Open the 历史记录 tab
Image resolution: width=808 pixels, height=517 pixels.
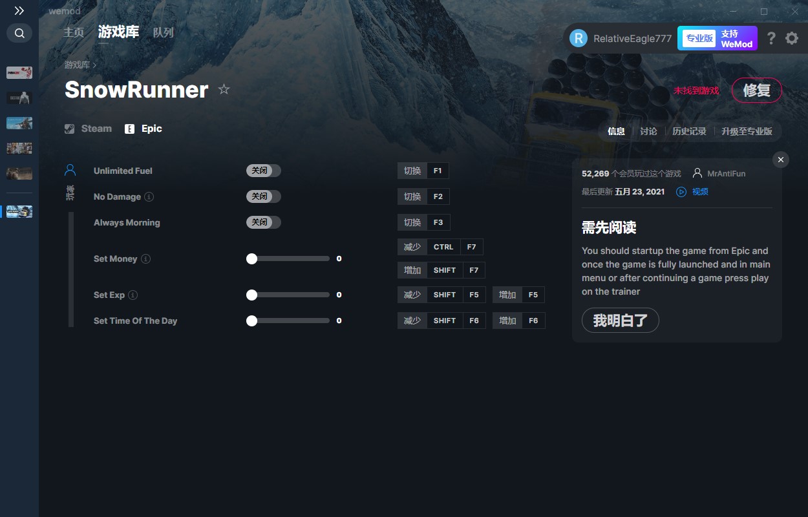pyautogui.click(x=689, y=131)
